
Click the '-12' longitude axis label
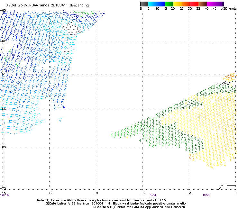click(49, 193)
